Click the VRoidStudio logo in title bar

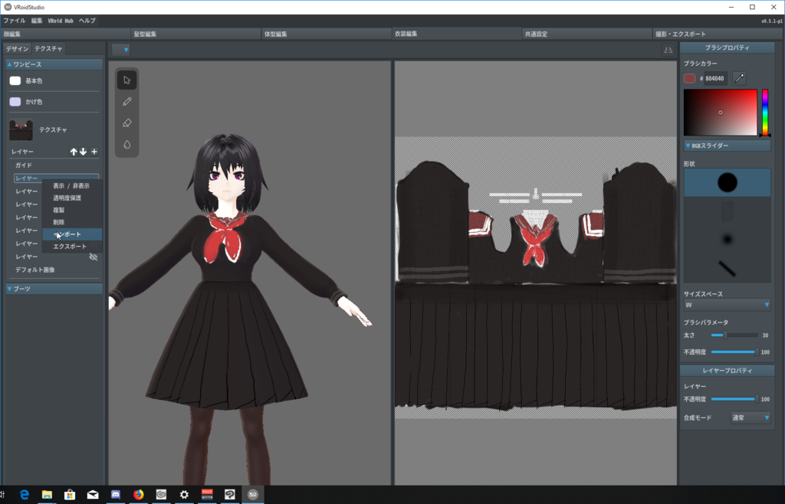coord(8,7)
